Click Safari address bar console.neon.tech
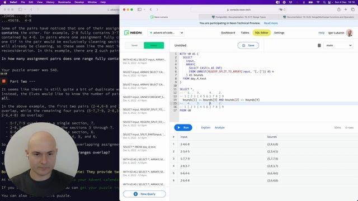358x201 pixels. [238, 9]
